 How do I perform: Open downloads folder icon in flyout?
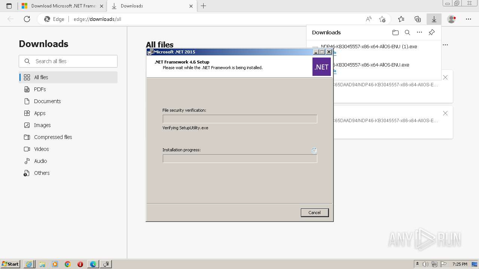click(396, 33)
